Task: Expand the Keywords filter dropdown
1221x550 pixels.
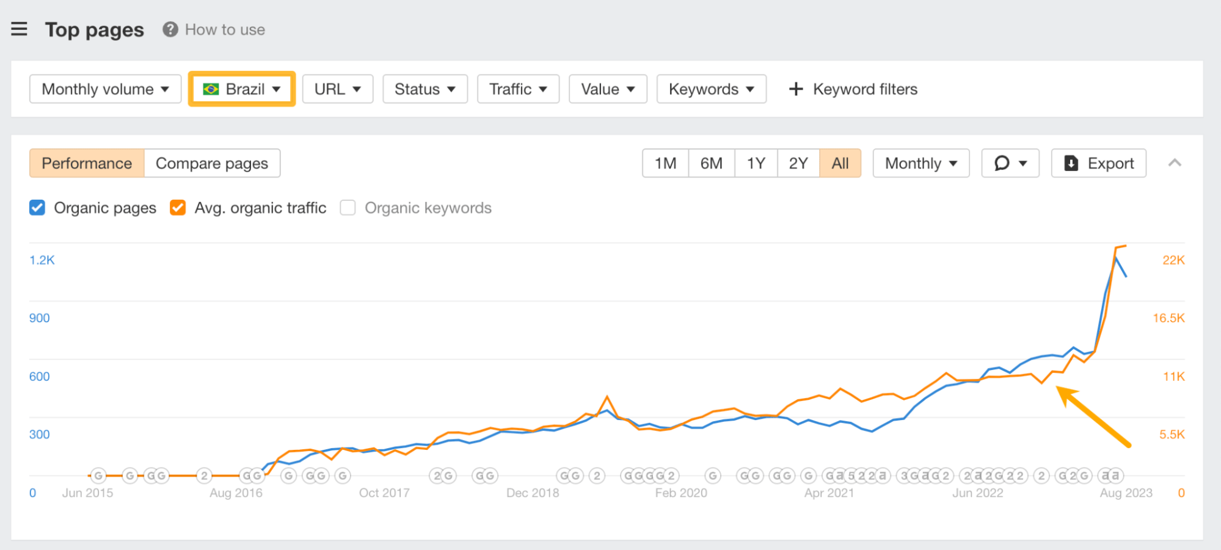Action: 711,89
